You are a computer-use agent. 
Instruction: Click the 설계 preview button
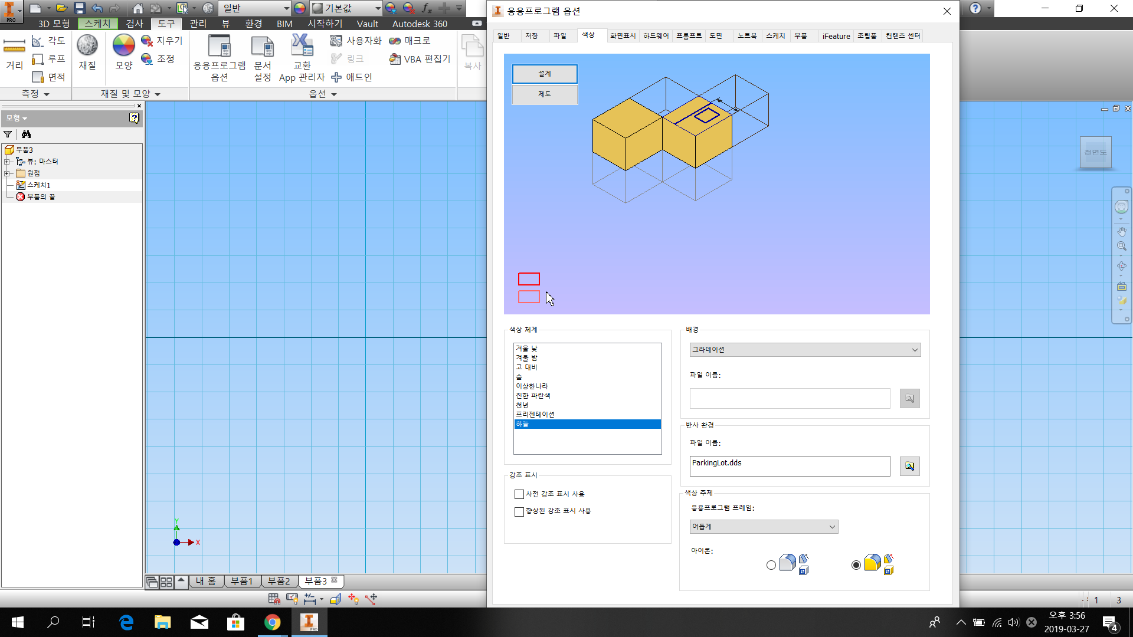[544, 74]
